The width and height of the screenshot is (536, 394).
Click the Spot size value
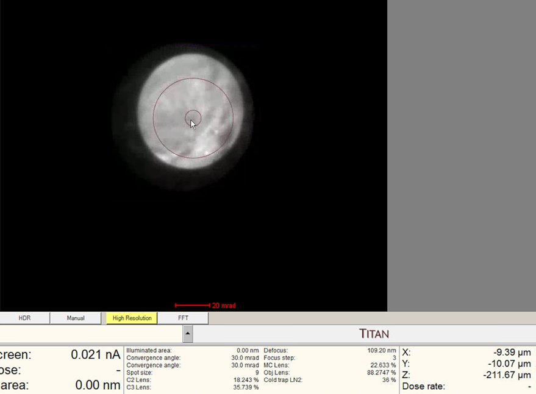point(256,372)
